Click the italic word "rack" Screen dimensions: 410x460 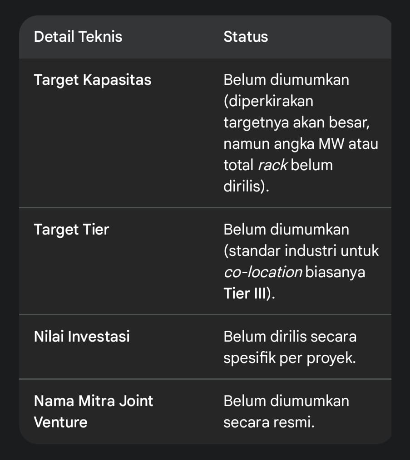(x=272, y=165)
